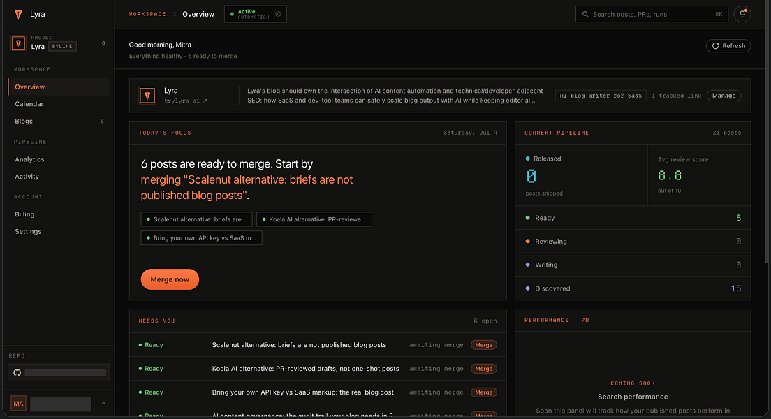The height and width of the screenshot is (419, 771).
Task: Open Calendar in the sidebar
Action: pyautogui.click(x=59, y=104)
